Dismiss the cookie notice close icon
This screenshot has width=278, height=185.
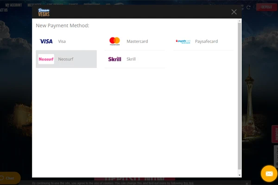pyautogui.click(x=246, y=183)
